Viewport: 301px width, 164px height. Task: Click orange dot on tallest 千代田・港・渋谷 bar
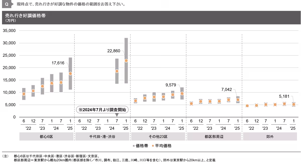coord(126,61)
